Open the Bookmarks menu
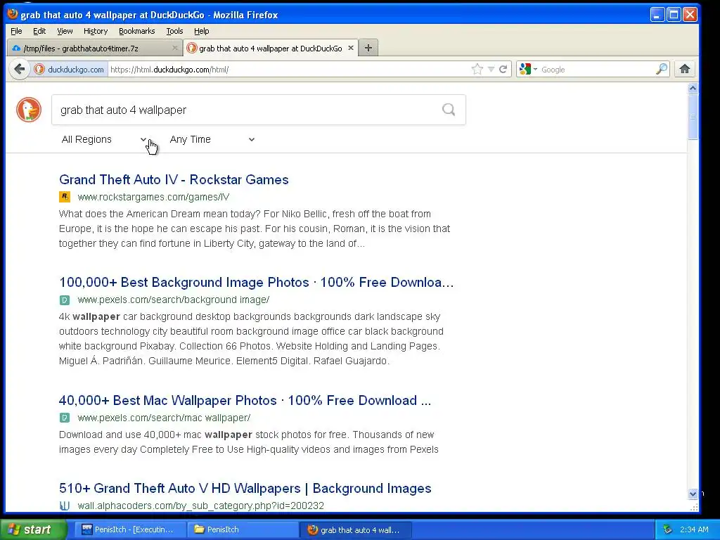 coord(137,31)
